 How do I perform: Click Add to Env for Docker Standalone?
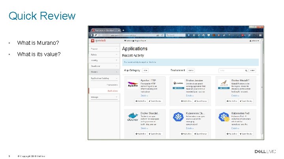coord(141,134)
